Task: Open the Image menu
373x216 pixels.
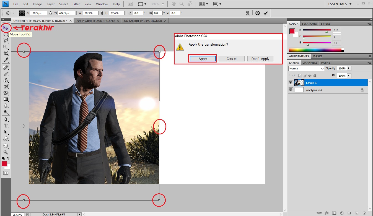Action: click(37, 4)
